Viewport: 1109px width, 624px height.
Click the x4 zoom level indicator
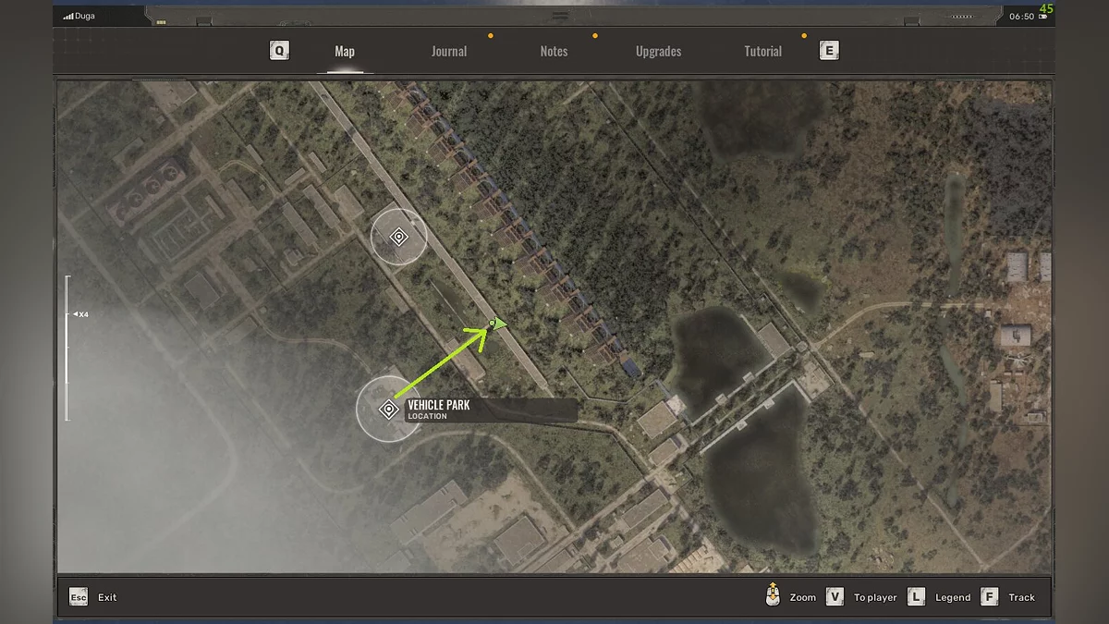tap(80, 314)
